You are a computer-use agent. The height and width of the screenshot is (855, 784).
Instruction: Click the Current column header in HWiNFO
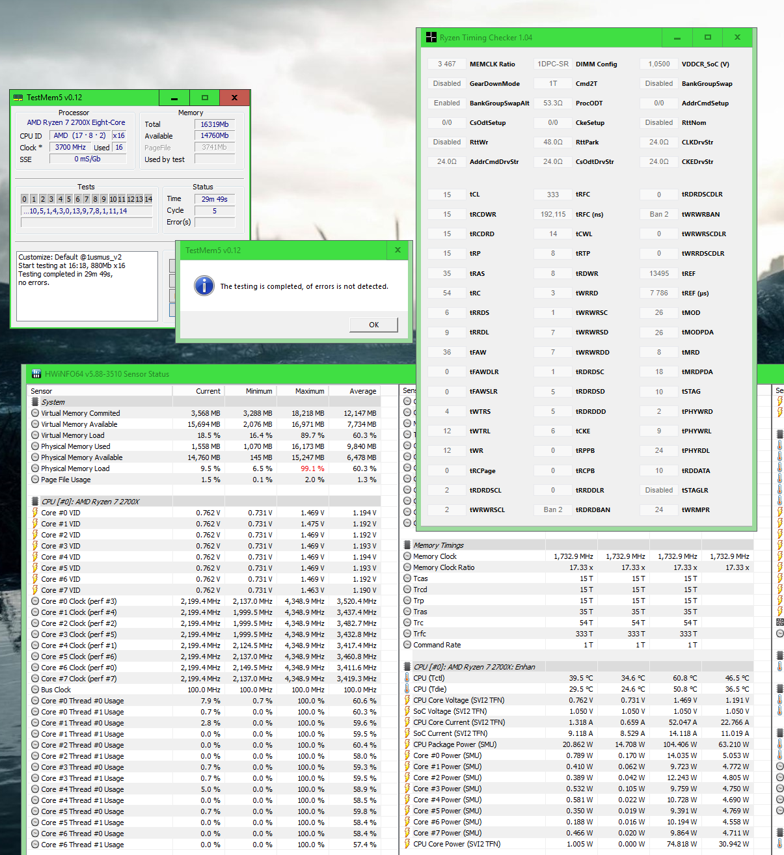point(198,391)
